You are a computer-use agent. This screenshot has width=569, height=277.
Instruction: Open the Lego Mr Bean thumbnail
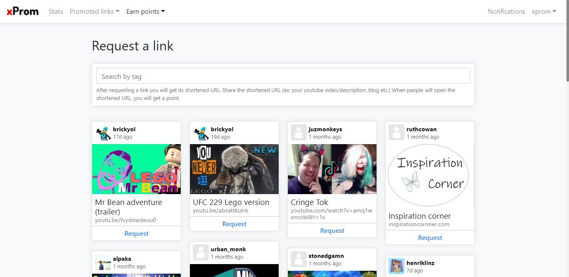(x=137, y=169)
